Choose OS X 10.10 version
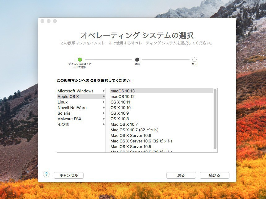Viewport: 266px width, 199px height. click(161, 108)
